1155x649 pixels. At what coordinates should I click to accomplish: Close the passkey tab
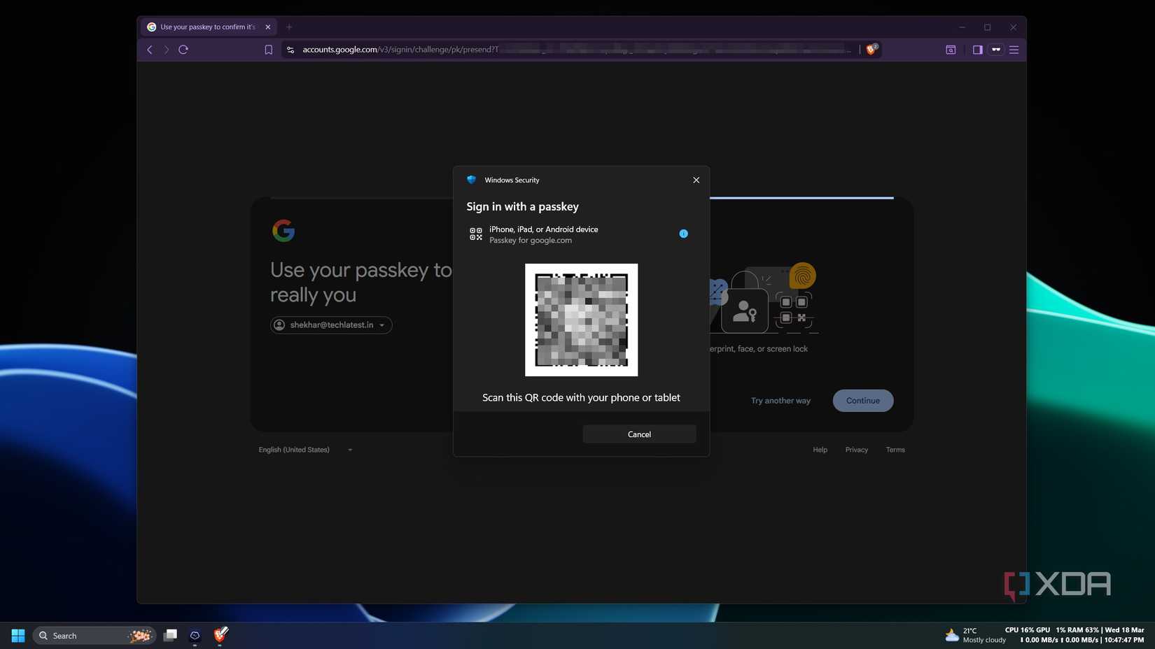(267, 27)
